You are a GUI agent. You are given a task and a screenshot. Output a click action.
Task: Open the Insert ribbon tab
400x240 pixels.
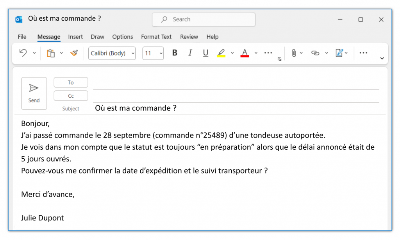[x=75, y=37]
